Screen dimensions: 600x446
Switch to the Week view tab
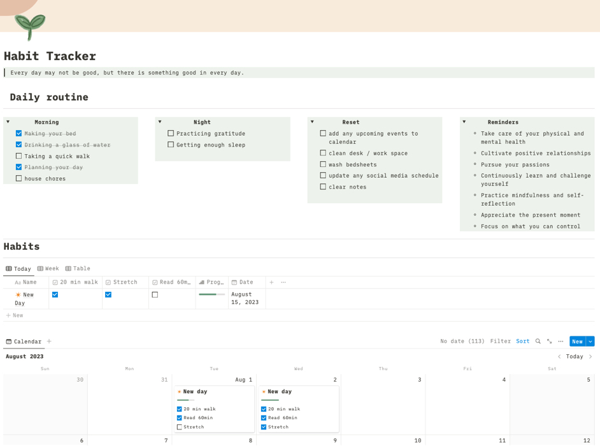48,269
